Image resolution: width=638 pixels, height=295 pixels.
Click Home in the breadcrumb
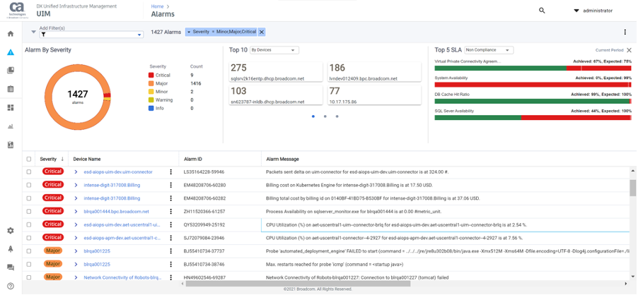click(156, 6)
